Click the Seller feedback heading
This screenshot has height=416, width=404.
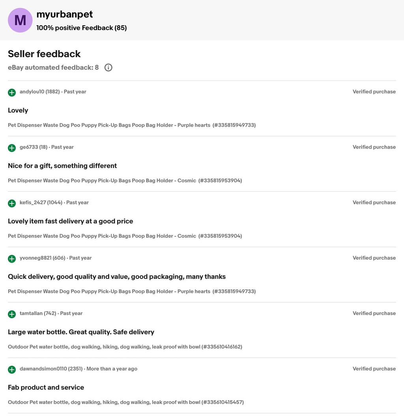pyautogui.click(x=44, y=54)
